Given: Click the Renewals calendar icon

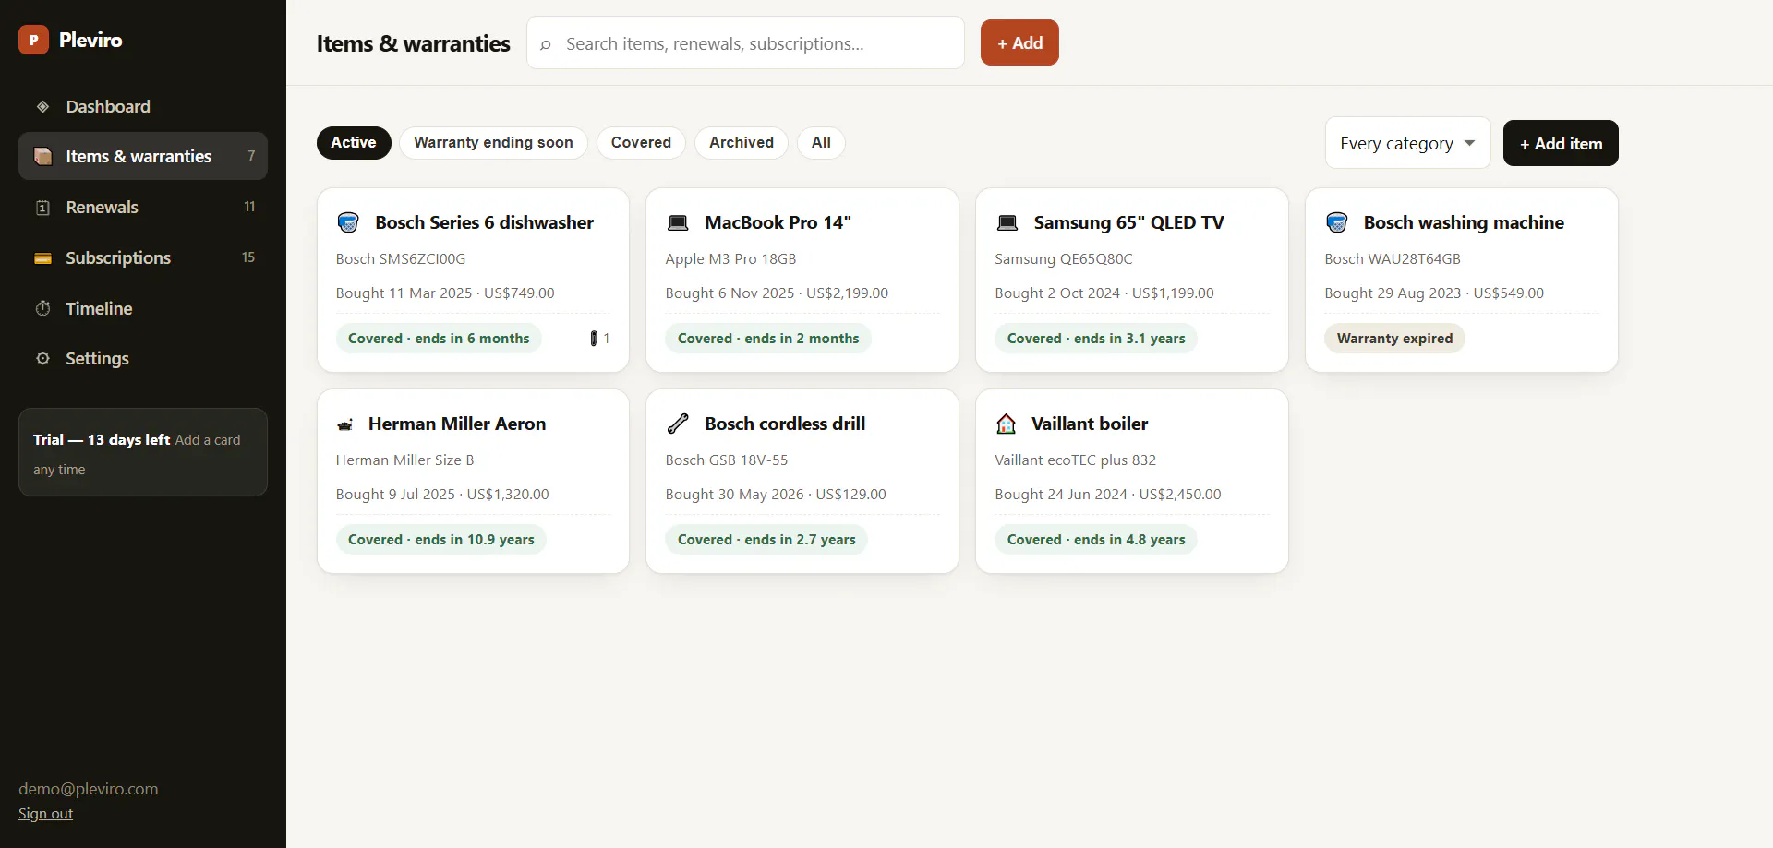Looking at the screenshot, I should pyautogui.click(x=42, y=208).
